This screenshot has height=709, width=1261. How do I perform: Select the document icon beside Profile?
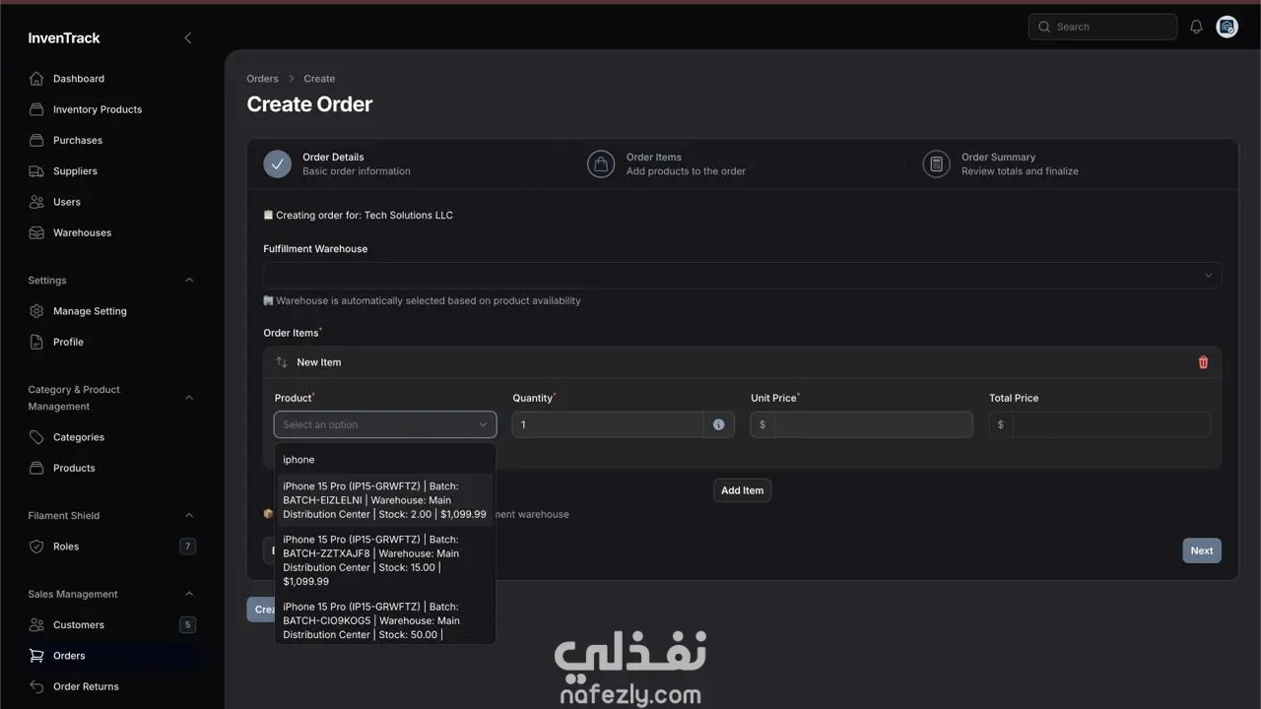pyautogui.click(x=36, y=342)
